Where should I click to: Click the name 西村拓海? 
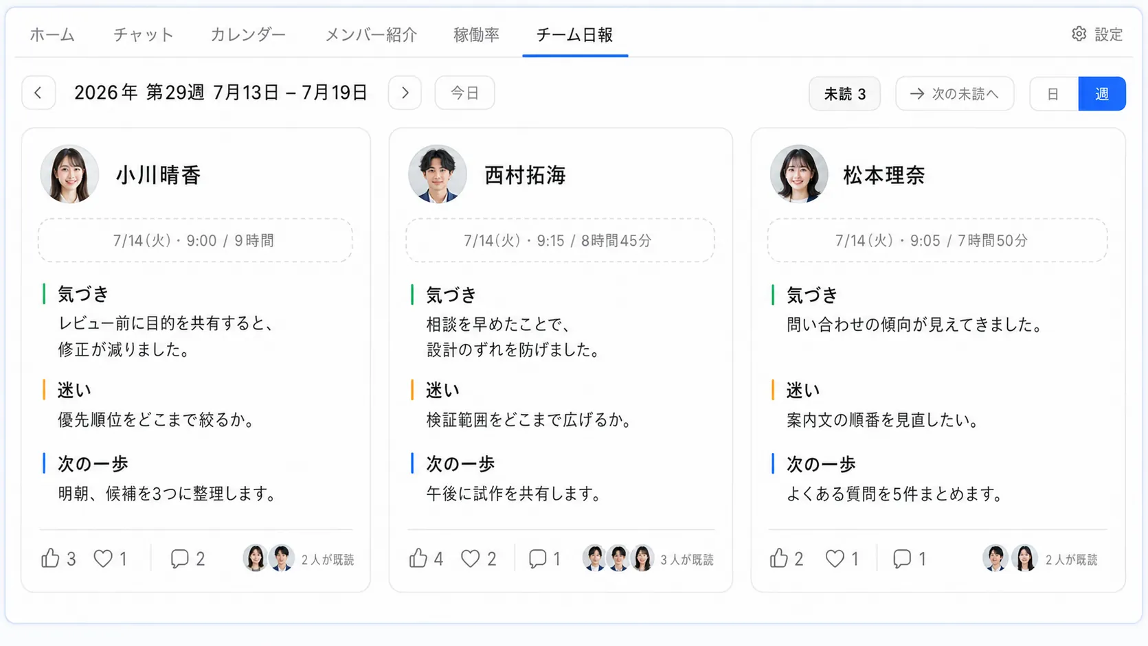pos(525,175)
